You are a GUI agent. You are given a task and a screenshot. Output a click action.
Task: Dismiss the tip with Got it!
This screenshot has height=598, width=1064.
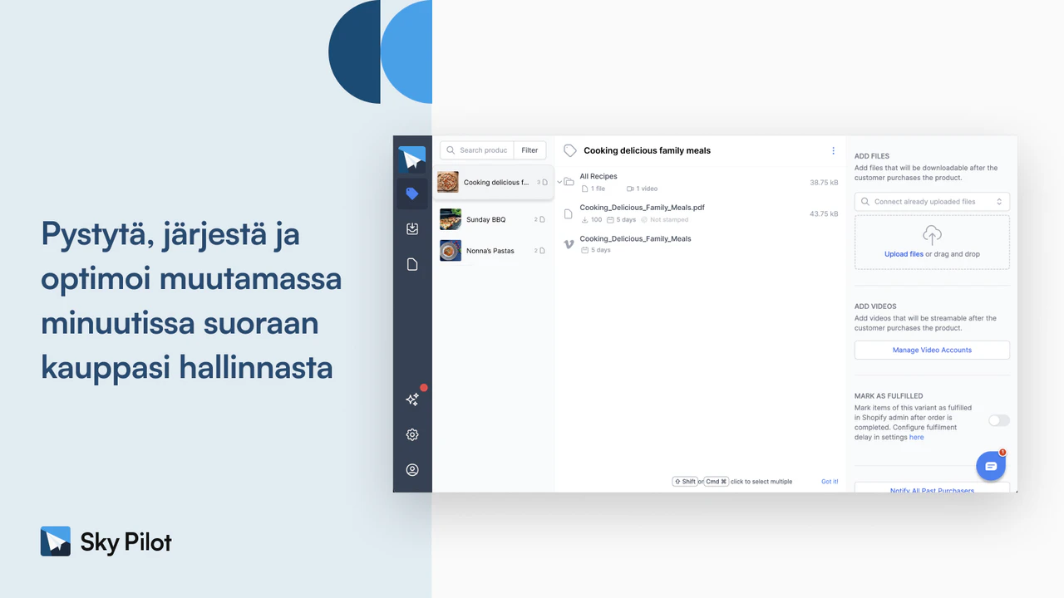(x=830, y=482)
